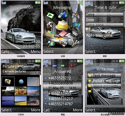Switch to red missed calls tab
This screenshot has width=126, height=116.
tap(71, 66)
